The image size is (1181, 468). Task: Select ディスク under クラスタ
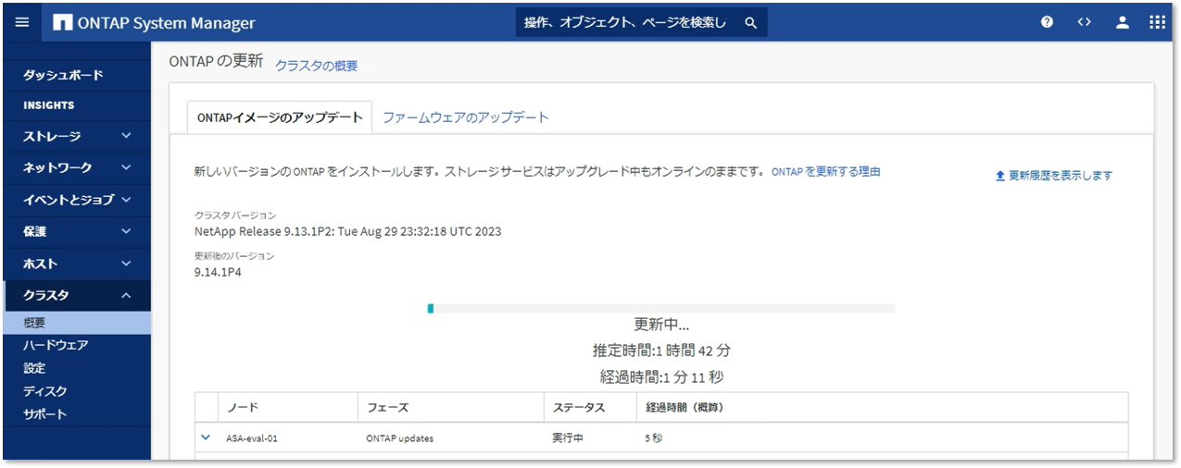(x=76, y=391)
